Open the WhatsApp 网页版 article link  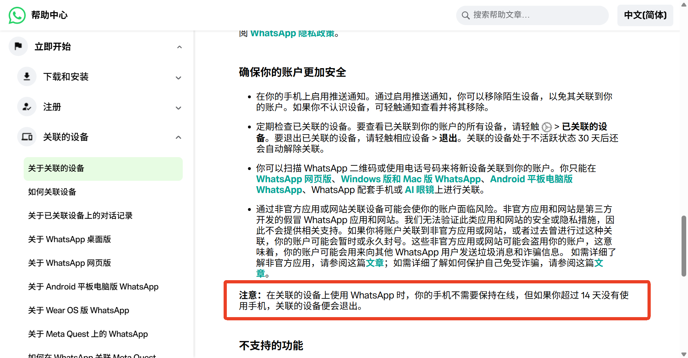(x=294, y=179)
